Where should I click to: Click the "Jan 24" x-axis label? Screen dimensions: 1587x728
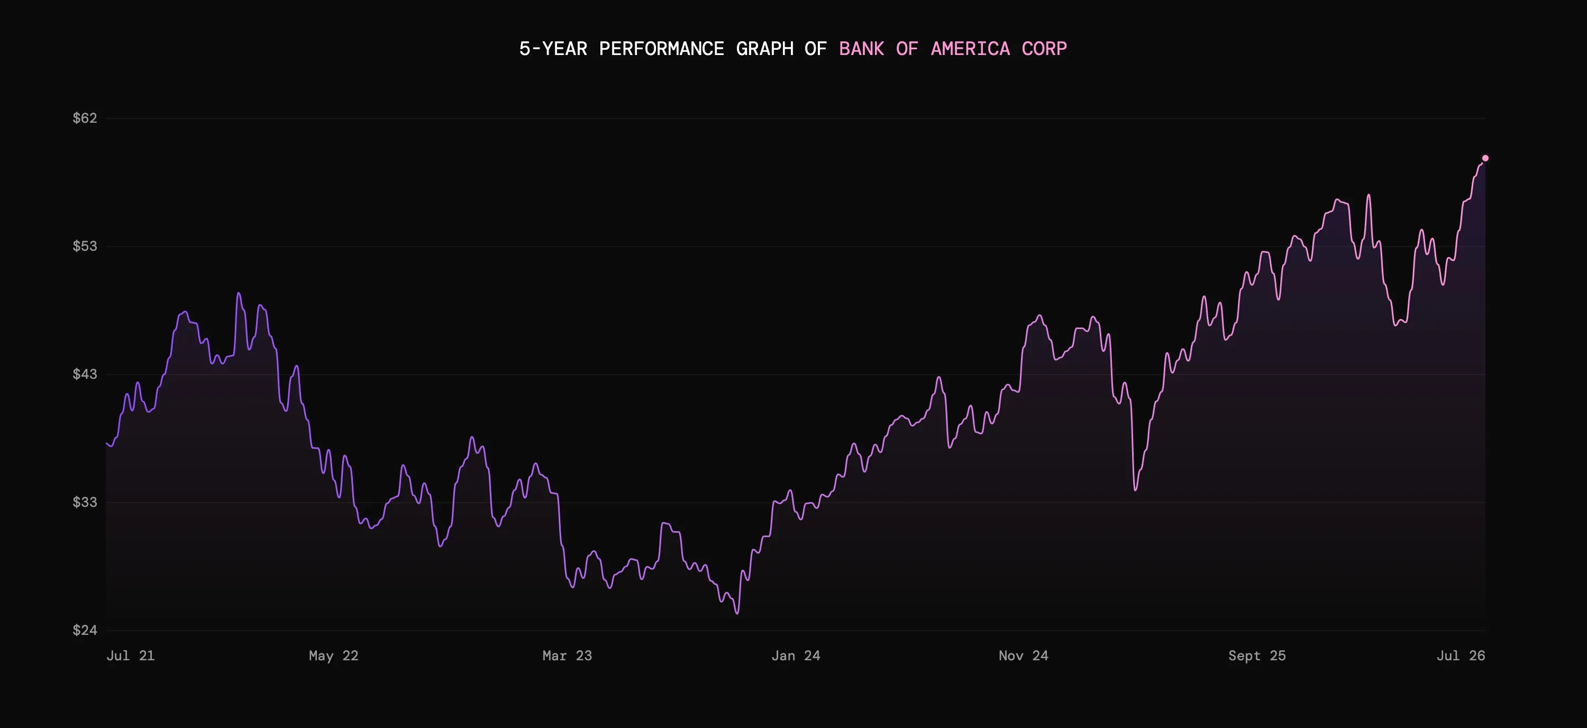tap(795, 656)
